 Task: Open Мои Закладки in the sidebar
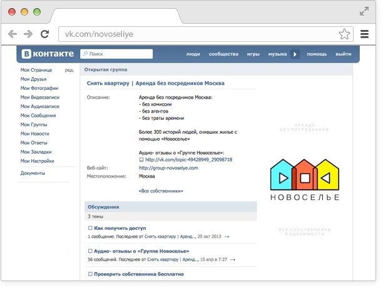tap(36, 152)
